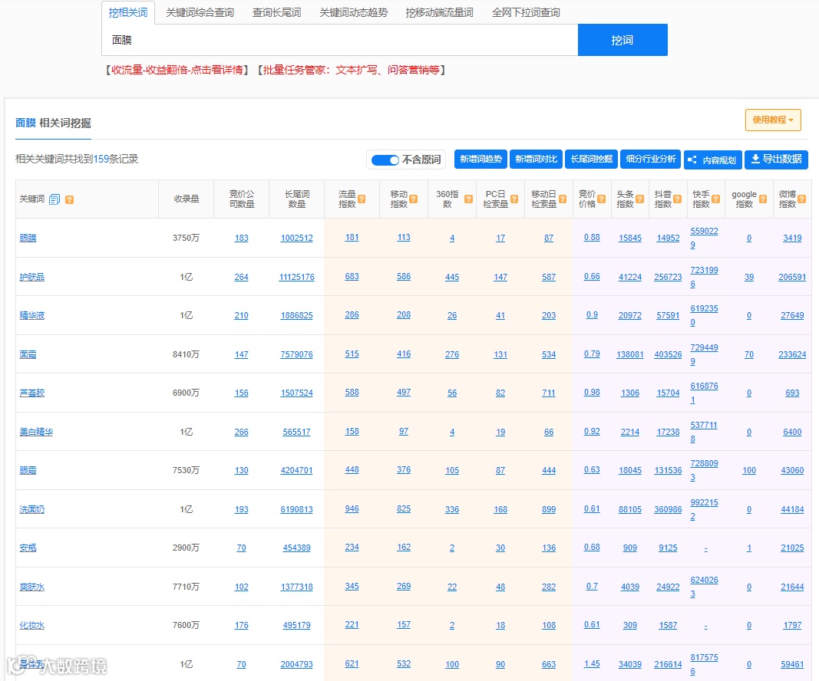Open the 批量任务管家 promo link

point(352,70)
